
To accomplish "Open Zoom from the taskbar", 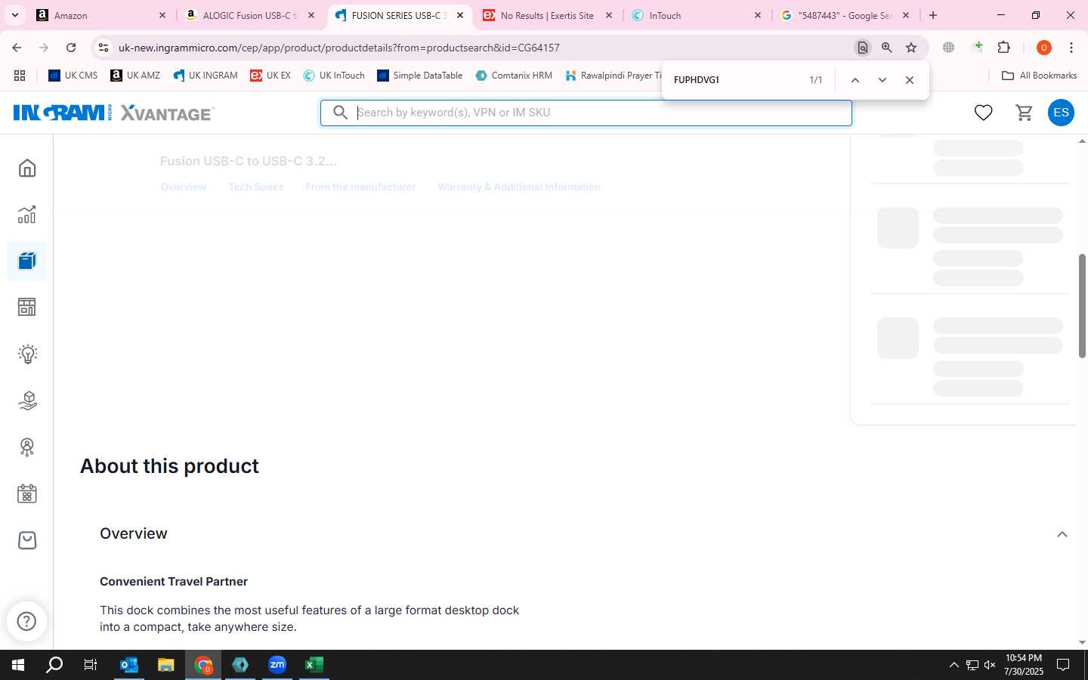I will 277,665.
